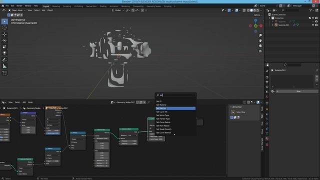320x180 pixels.
Task: Open the Tool properties tab icon
Action: [267, 71]
